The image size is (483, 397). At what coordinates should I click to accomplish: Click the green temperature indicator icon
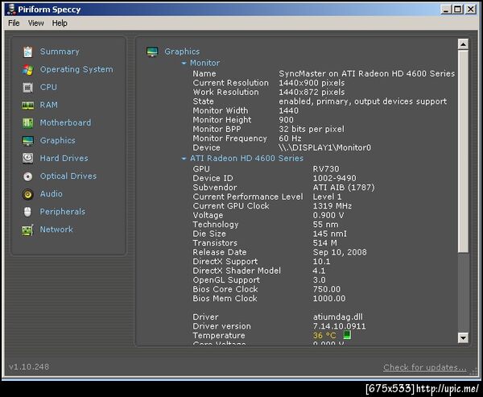[347, 334]
